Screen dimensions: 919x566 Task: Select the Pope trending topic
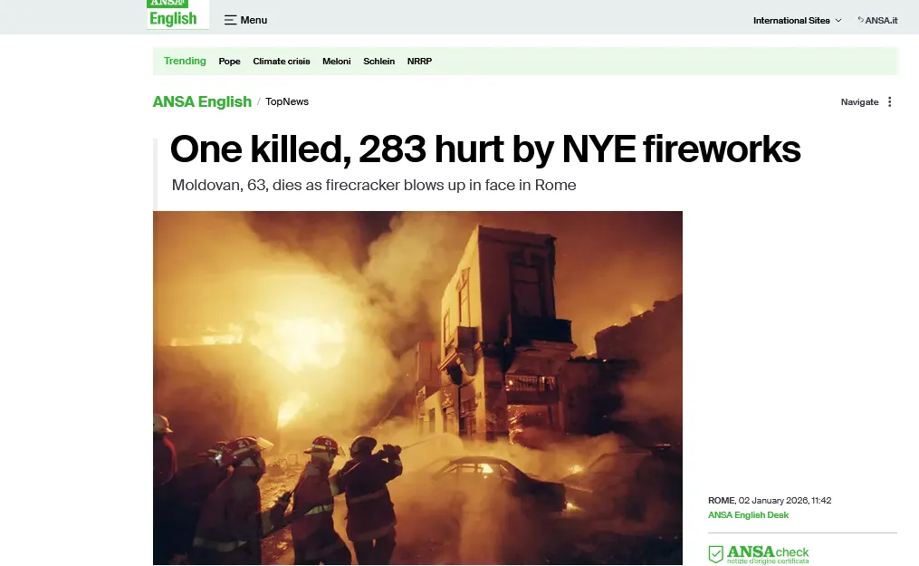tap(229, 61)
